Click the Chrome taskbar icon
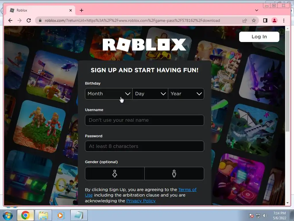Viewport: 294px width, 221px height. pos(26,215)
